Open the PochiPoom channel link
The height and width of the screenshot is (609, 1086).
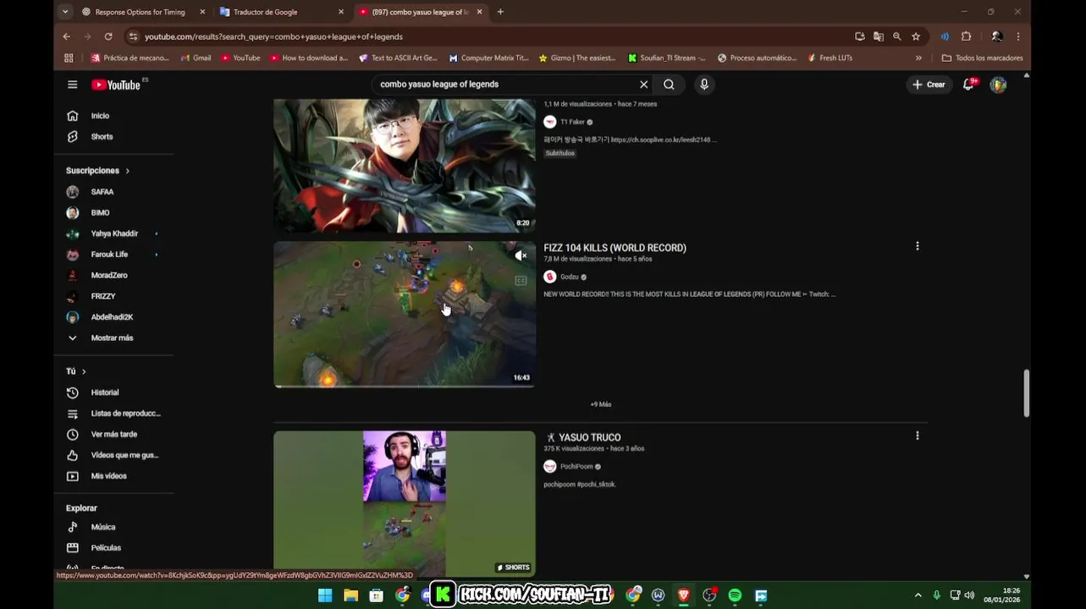click(x=576, y=466)
